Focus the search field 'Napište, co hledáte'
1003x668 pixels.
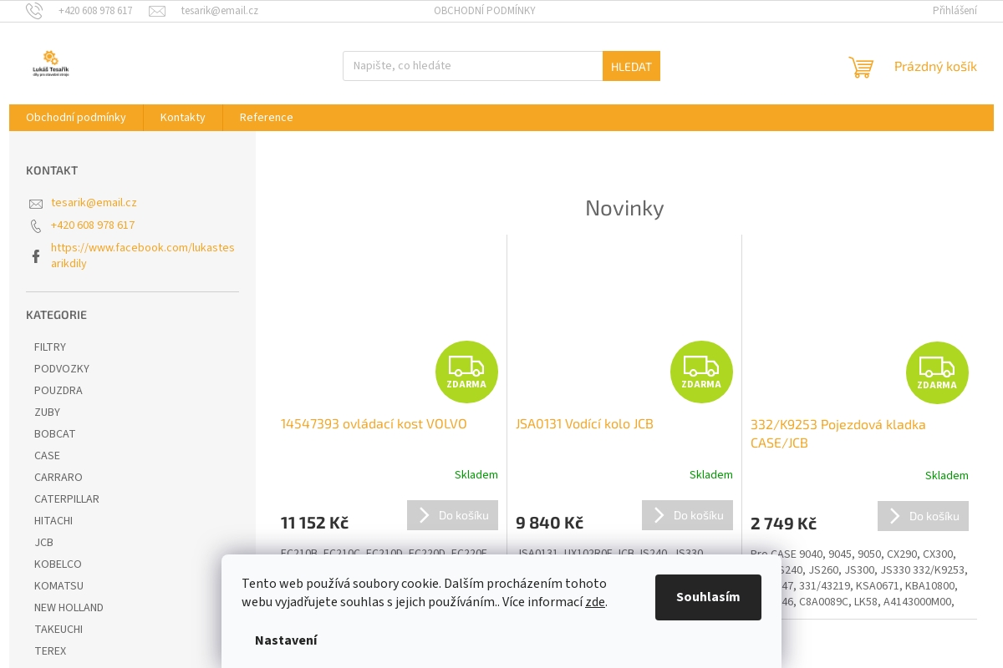(472, 66)
